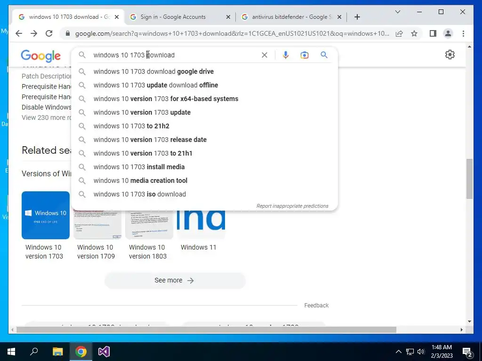Open the clock showing 1:48 AM
Screen dimensions: 482x361
[442, 352]
